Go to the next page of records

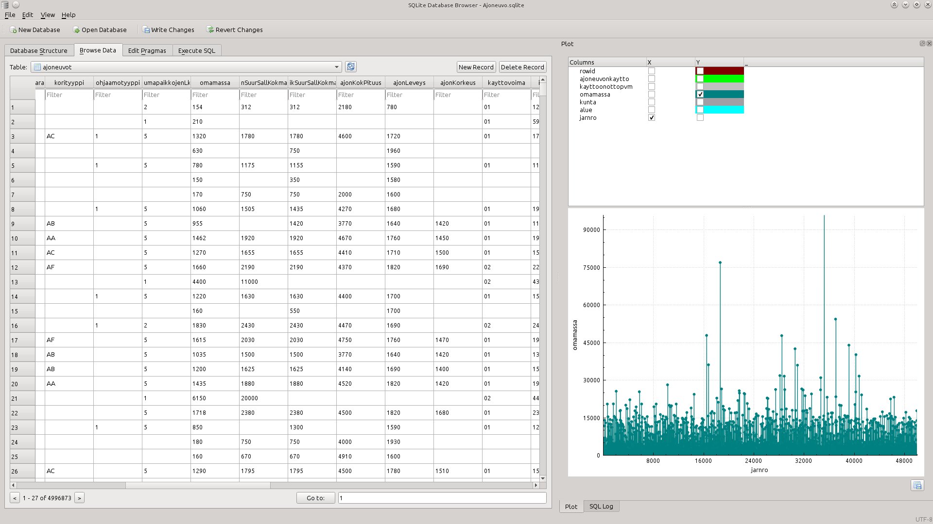[79, 498]
